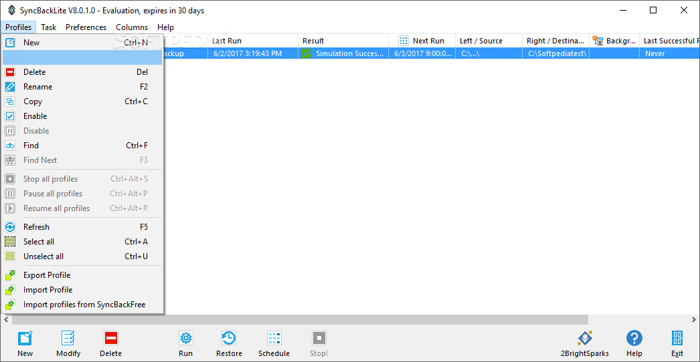Click the New profile icon in the Profiles menu

(10, 43)
